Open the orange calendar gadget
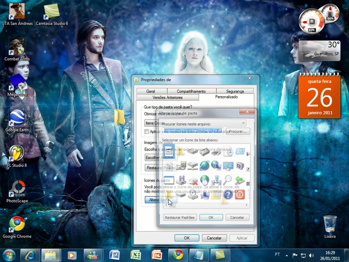 point(320,96)
